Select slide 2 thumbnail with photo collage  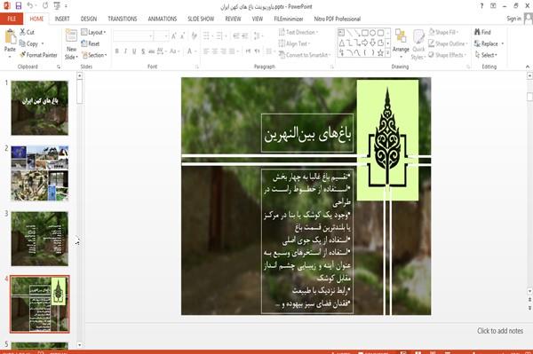click(40, 173)
